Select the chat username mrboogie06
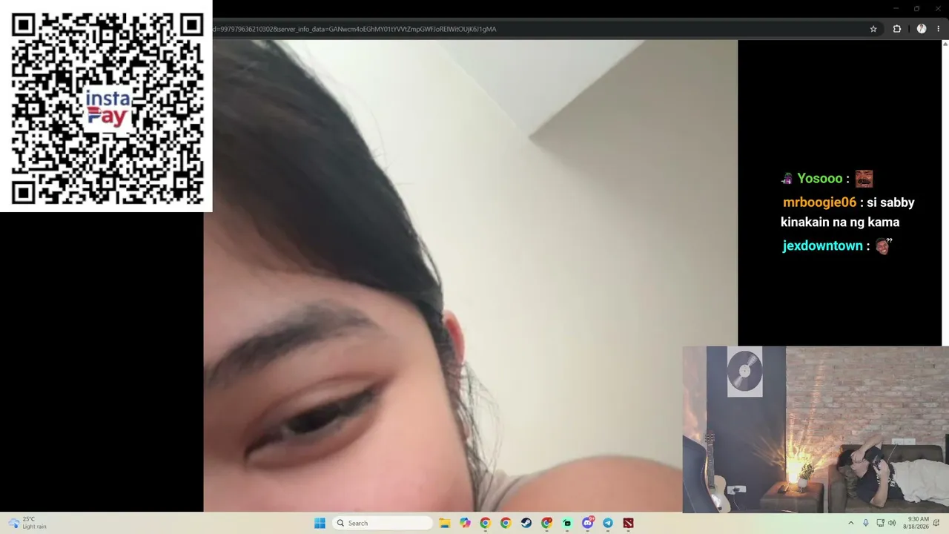This screenshot has height=534, width=949. [x=819, y=202]
